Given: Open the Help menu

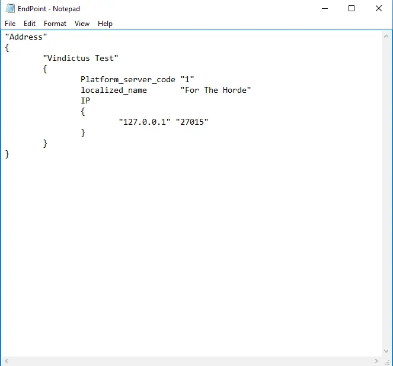Looking at the screenshot, I should pyautogui.click(x=105, y=24).
